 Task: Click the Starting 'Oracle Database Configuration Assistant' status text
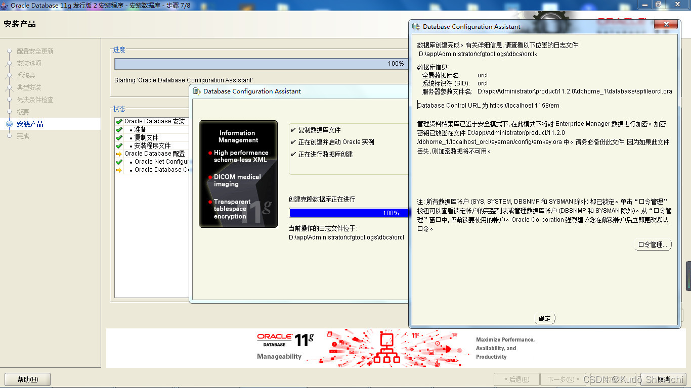point(184,80)
